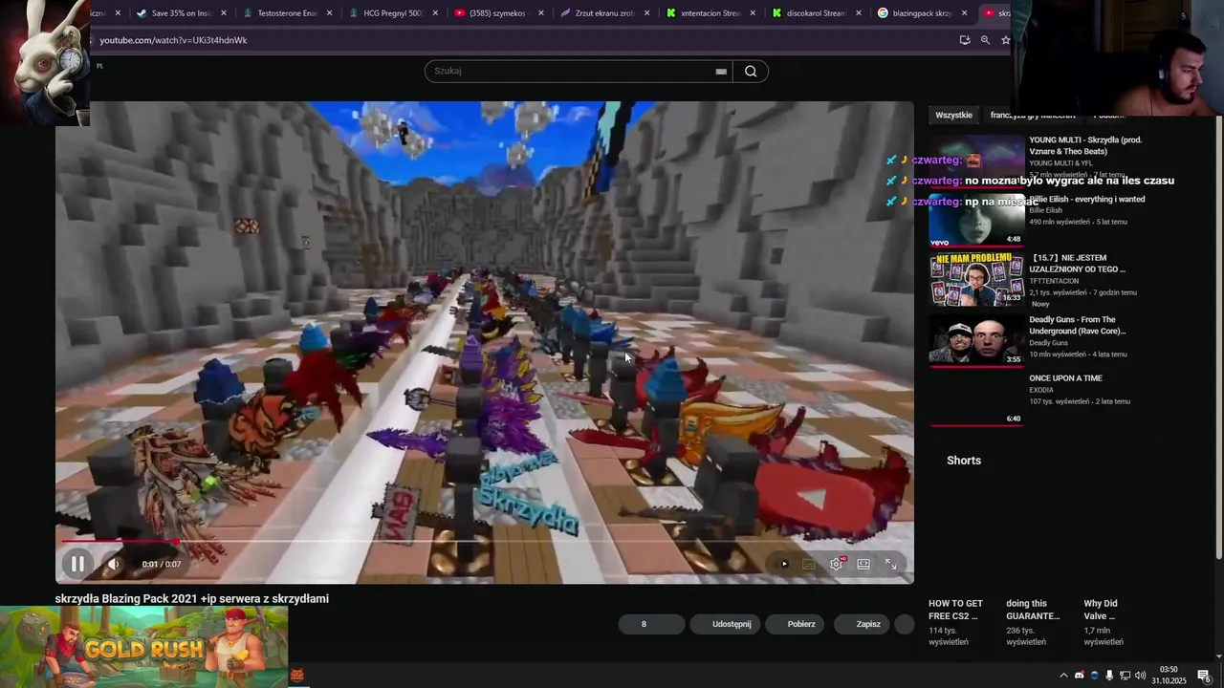1224x688 pixels.
Task: Open YOUNG MULTI - Skrzydła video title
Action: point(1085,145)
